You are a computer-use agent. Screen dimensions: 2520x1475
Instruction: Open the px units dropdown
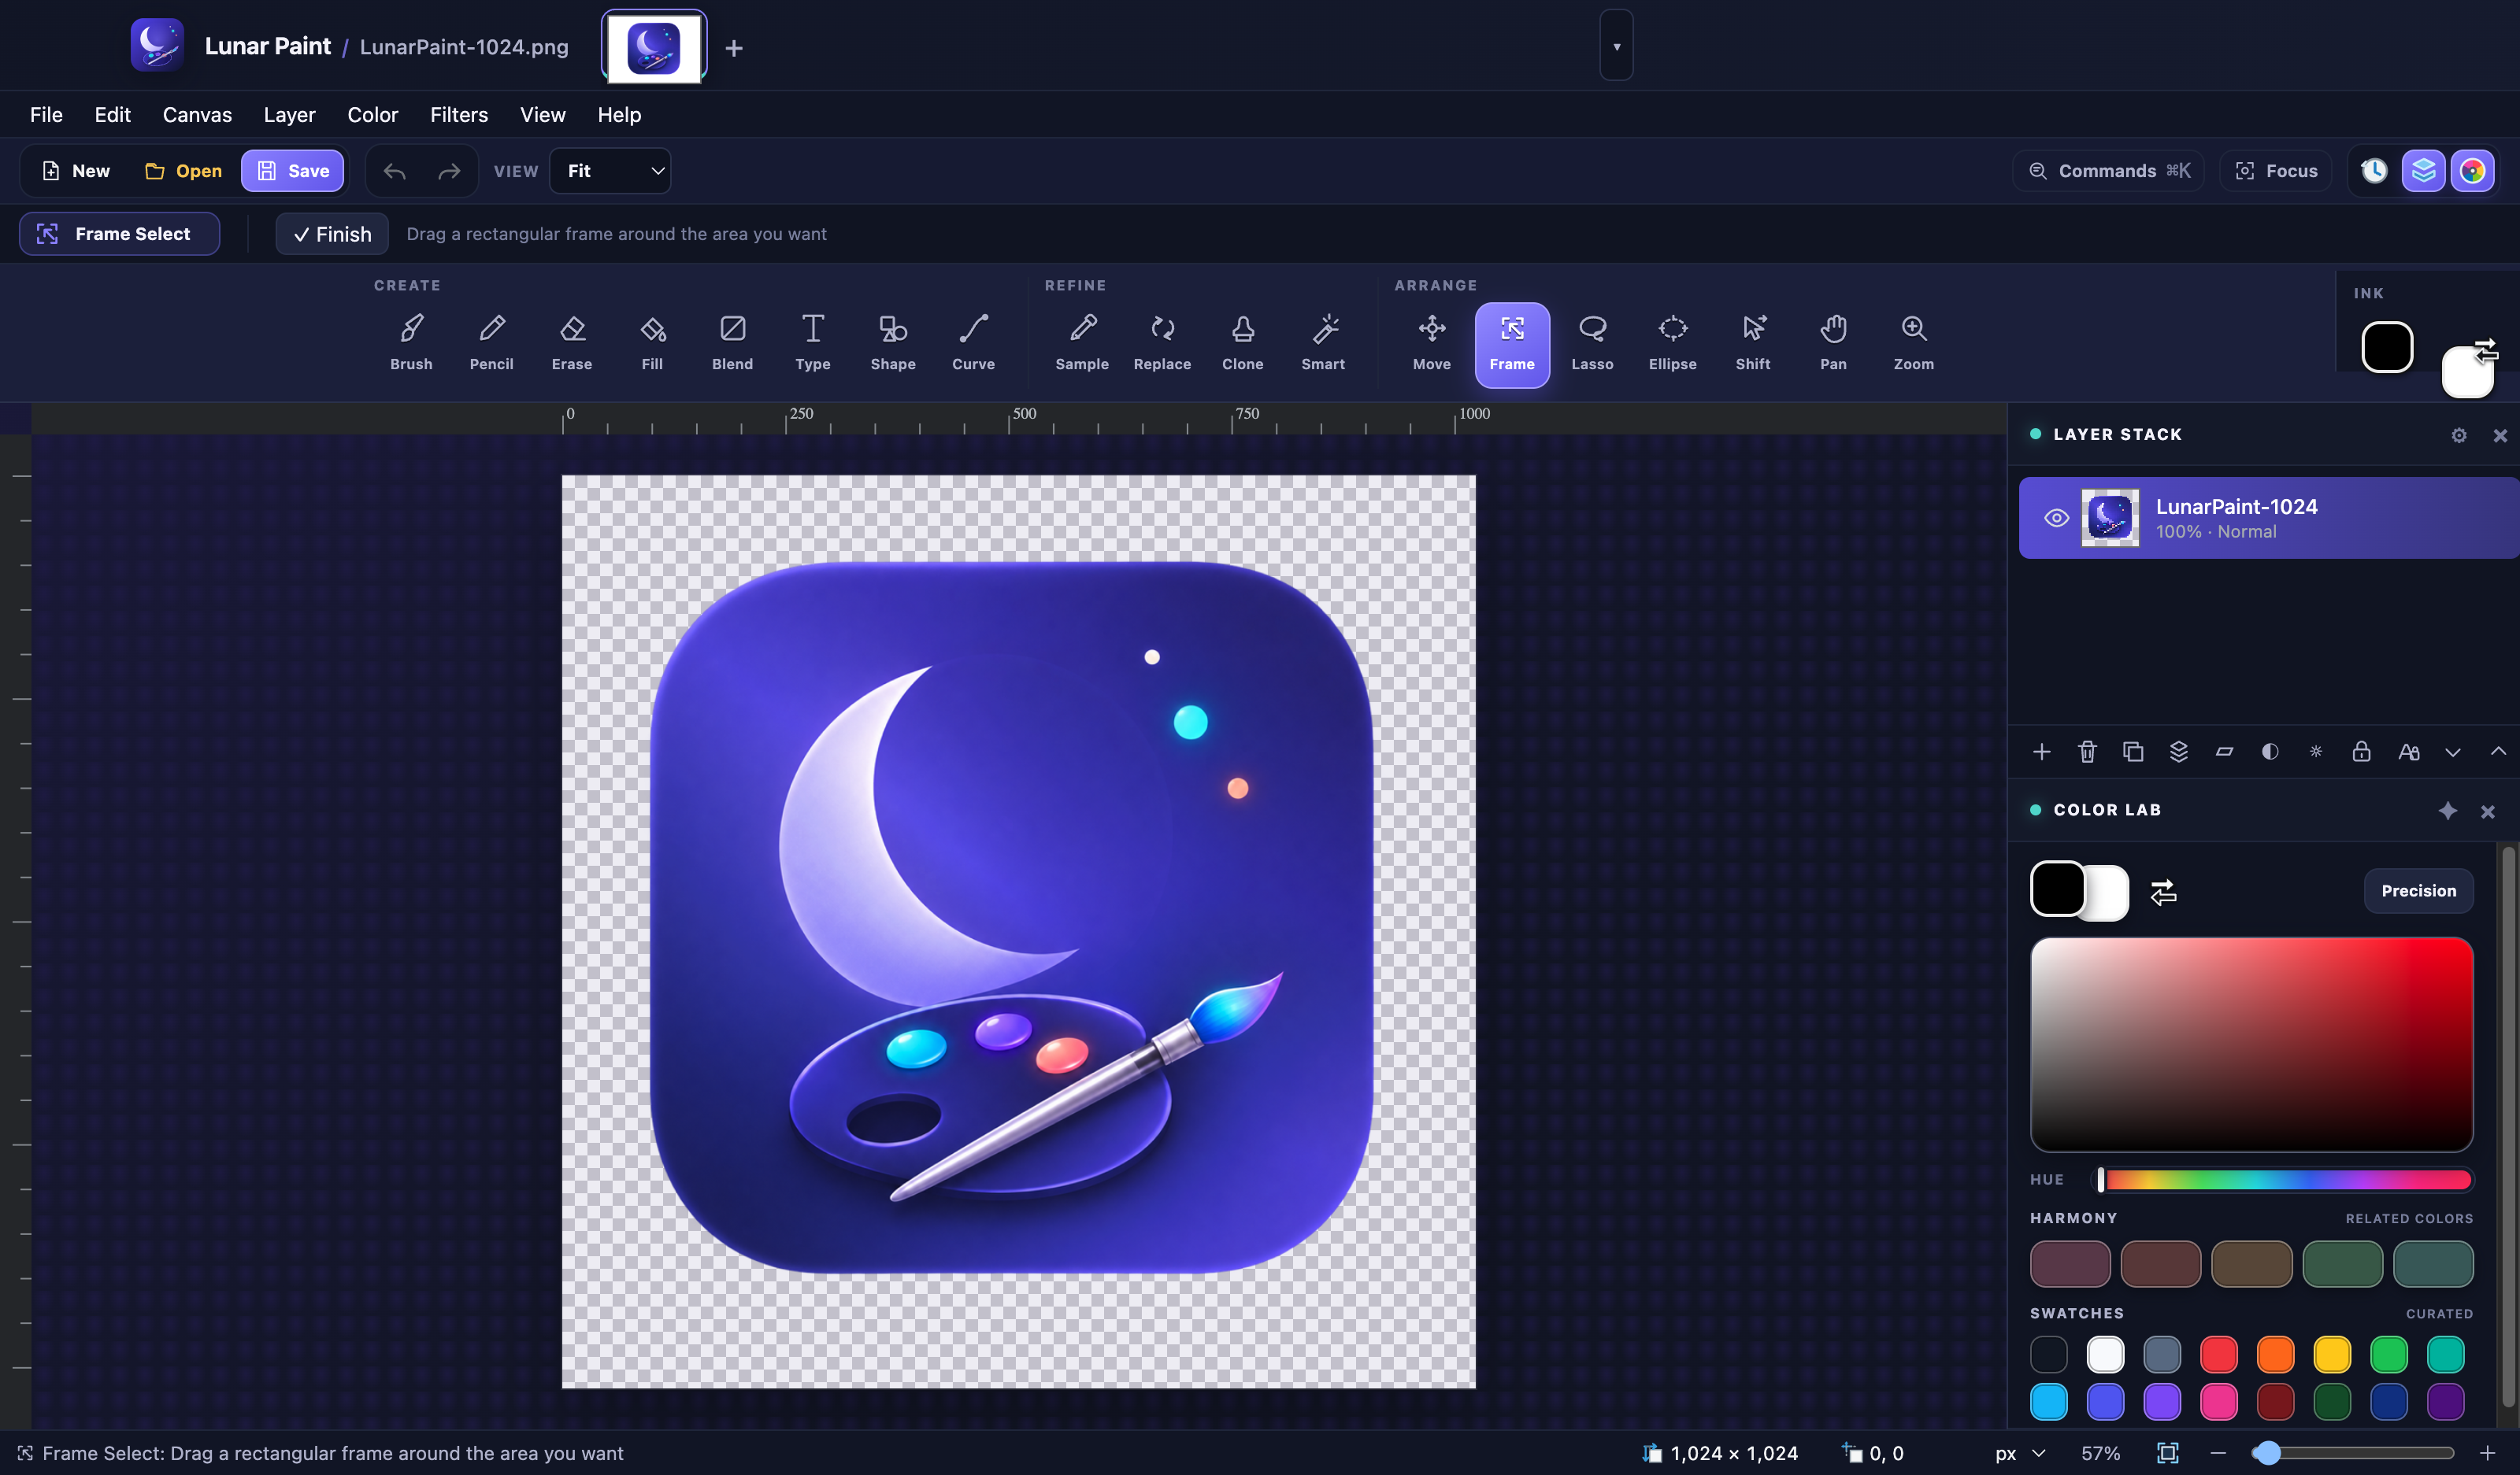click(2019, 1453)
